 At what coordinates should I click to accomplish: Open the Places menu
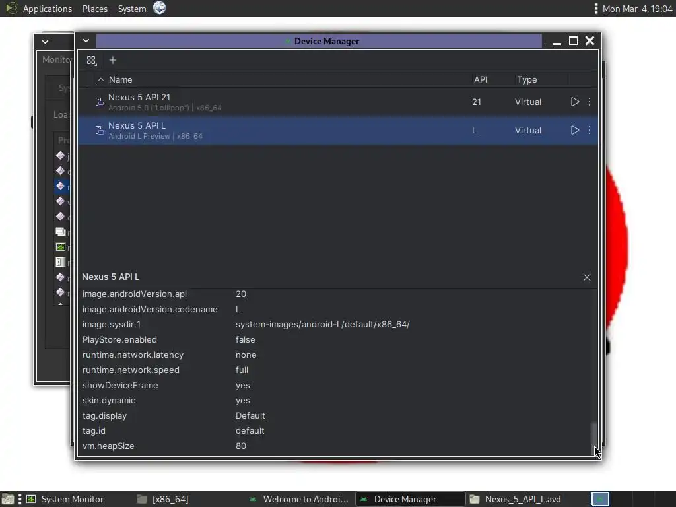pyautogui.click(x=95, y=9)
